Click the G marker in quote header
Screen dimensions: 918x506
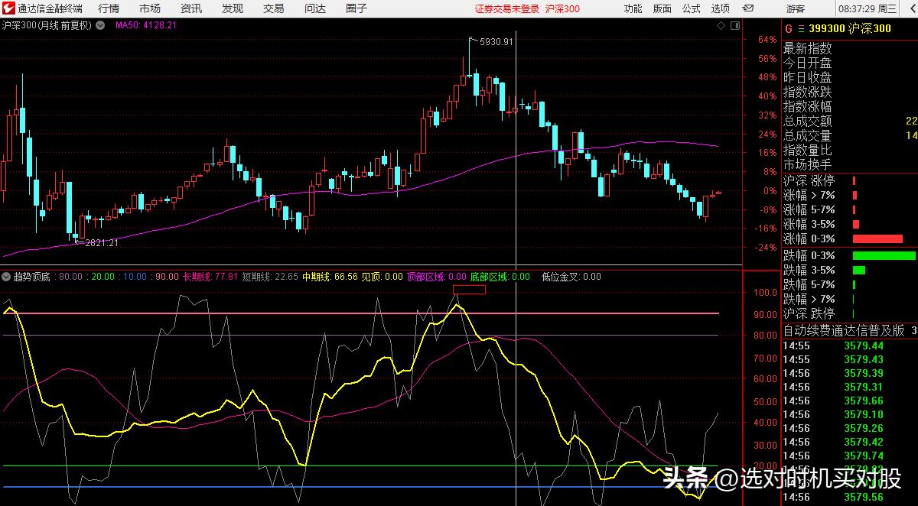789,29
